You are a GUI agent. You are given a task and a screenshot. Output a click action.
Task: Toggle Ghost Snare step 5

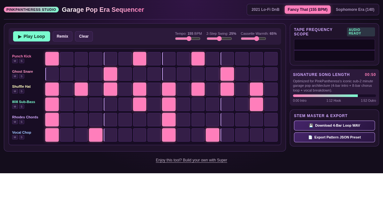pyautogui.click(x=110, y=74)
